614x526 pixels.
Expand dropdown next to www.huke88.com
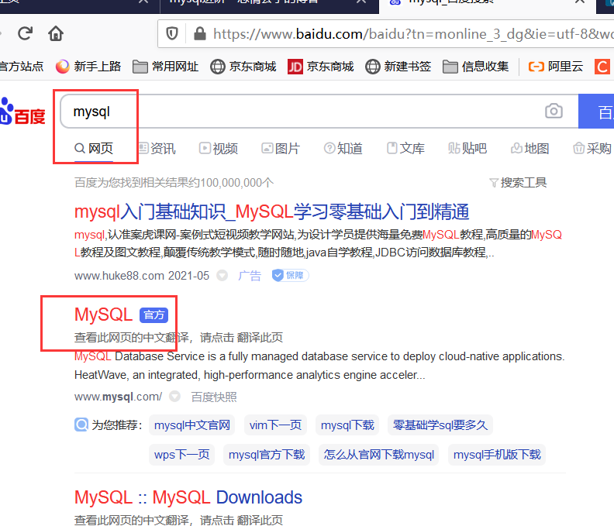pos(222,276)
